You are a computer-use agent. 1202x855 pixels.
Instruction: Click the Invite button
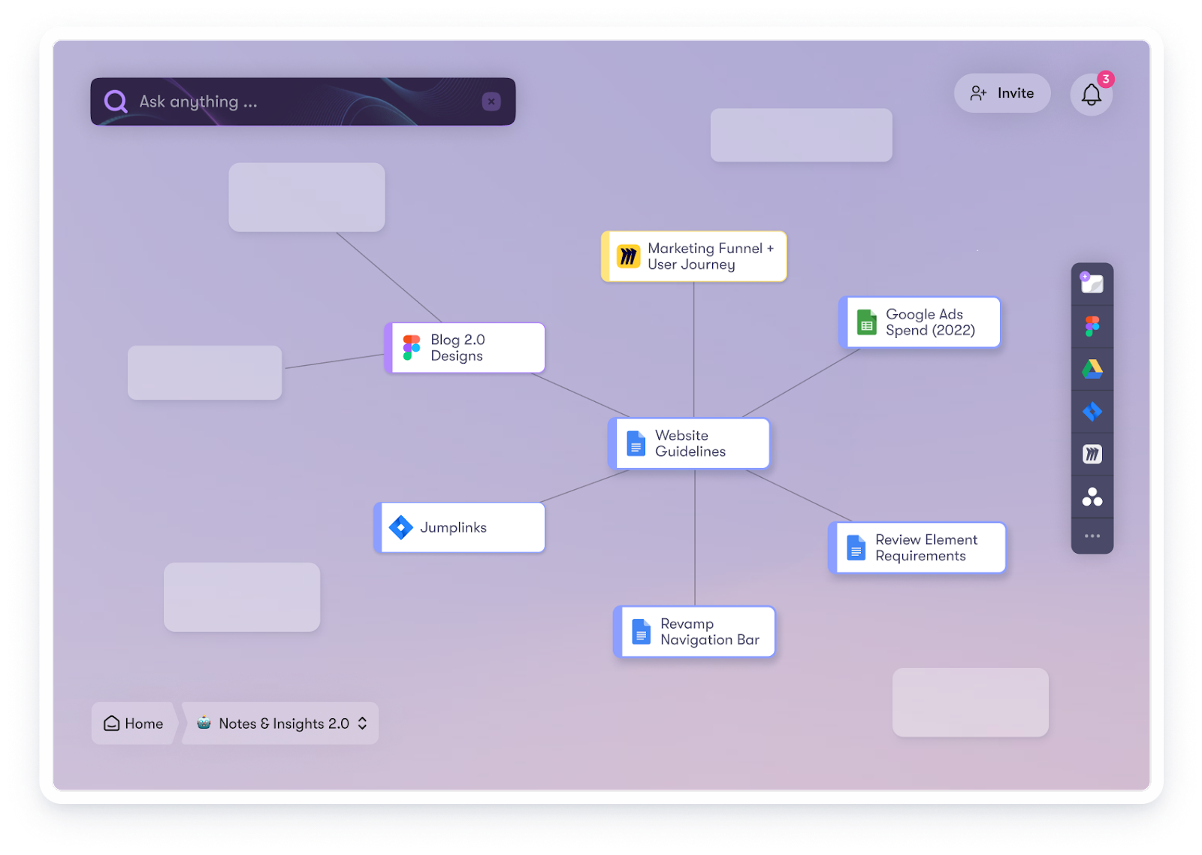click(x=1002, y=93)
